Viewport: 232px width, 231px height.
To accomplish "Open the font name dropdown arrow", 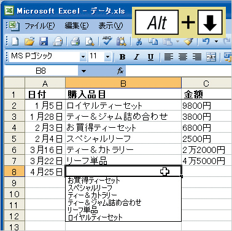I will point(83,57).
